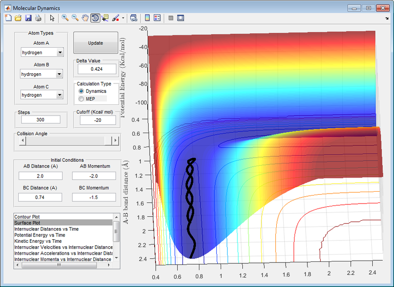Click the Link Plot toolbar icon

pos(133,18)
